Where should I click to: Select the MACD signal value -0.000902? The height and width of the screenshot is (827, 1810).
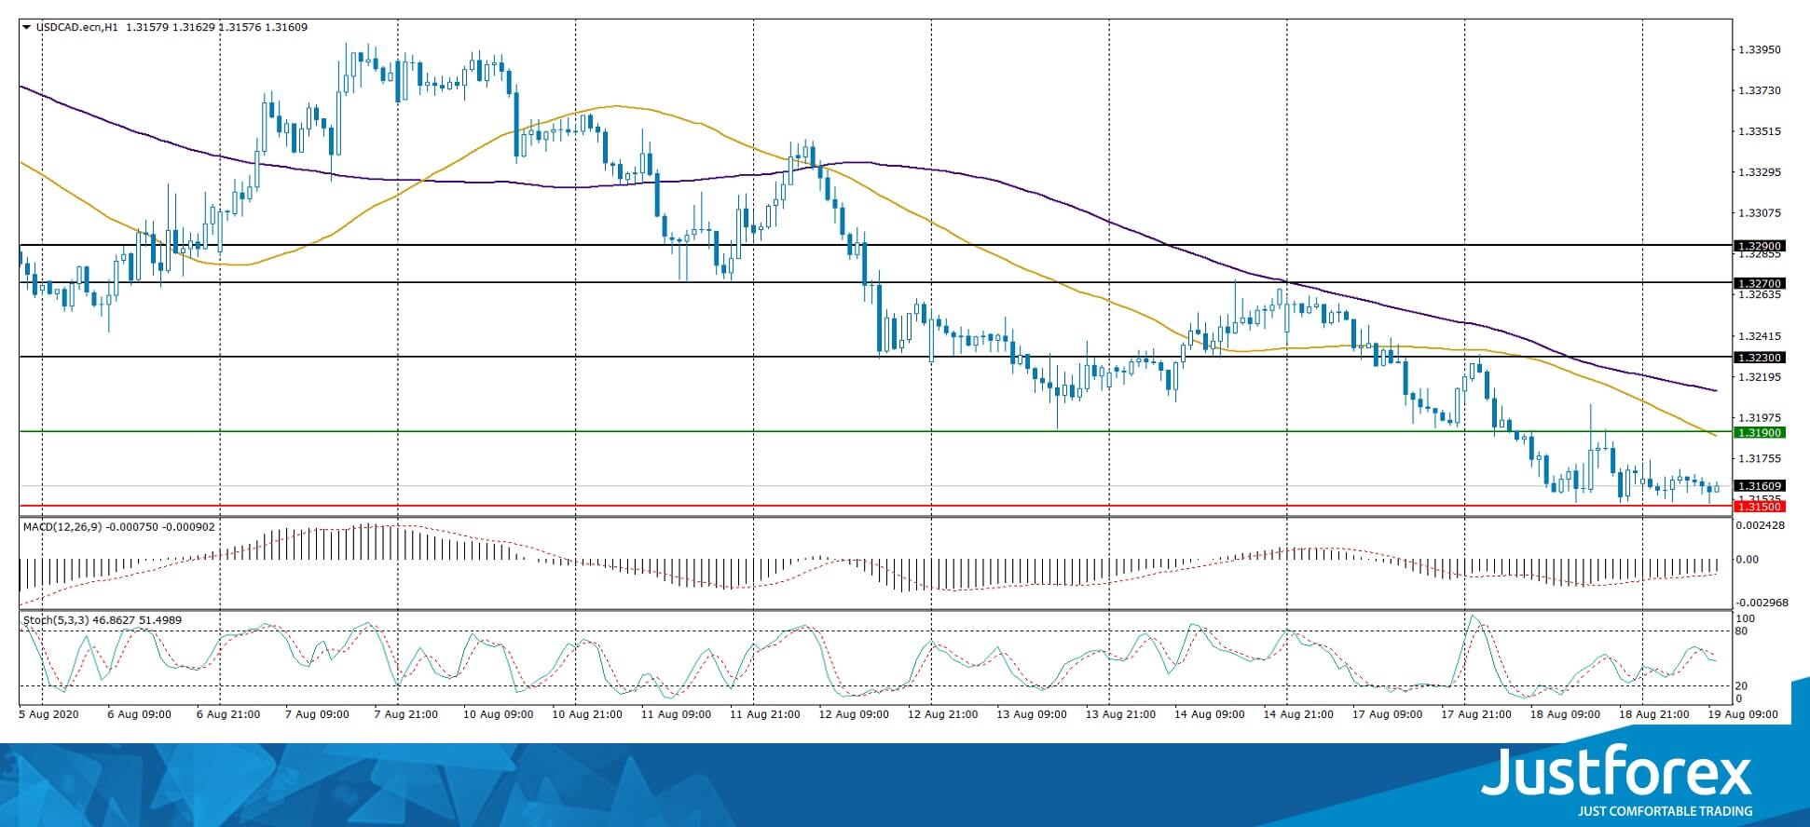[189, 527]
